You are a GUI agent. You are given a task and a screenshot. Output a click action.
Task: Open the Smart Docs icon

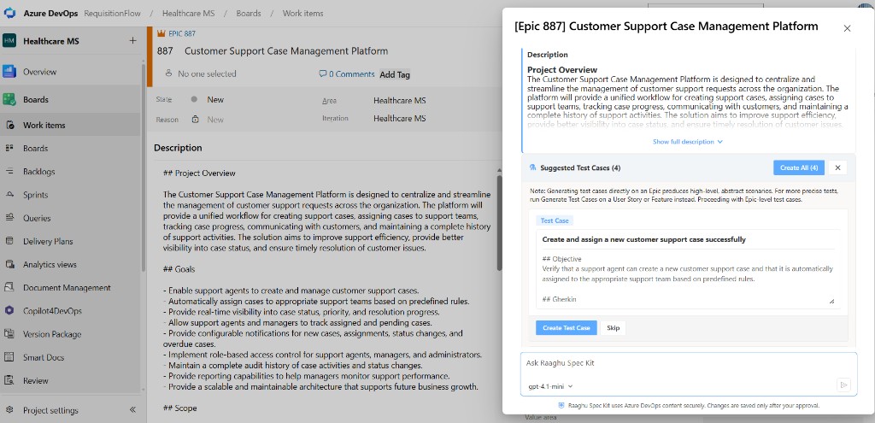tap(9, 357)
